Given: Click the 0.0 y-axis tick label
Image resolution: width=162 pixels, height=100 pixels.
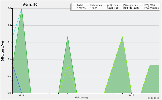Looking at the screenshot, I should click(9, 93).
